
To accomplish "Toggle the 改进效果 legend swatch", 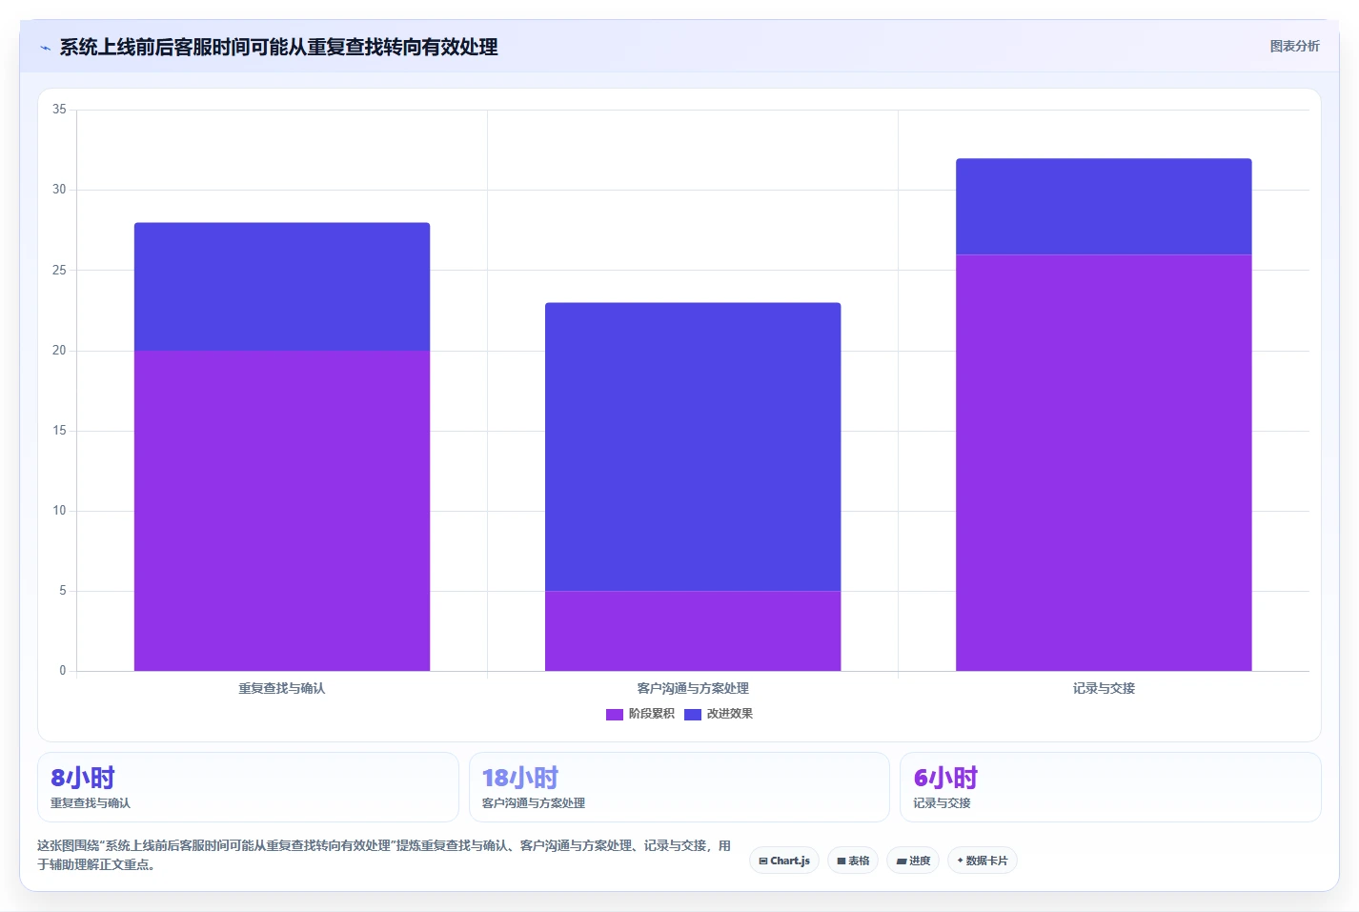I will click(x=693, y=714).
